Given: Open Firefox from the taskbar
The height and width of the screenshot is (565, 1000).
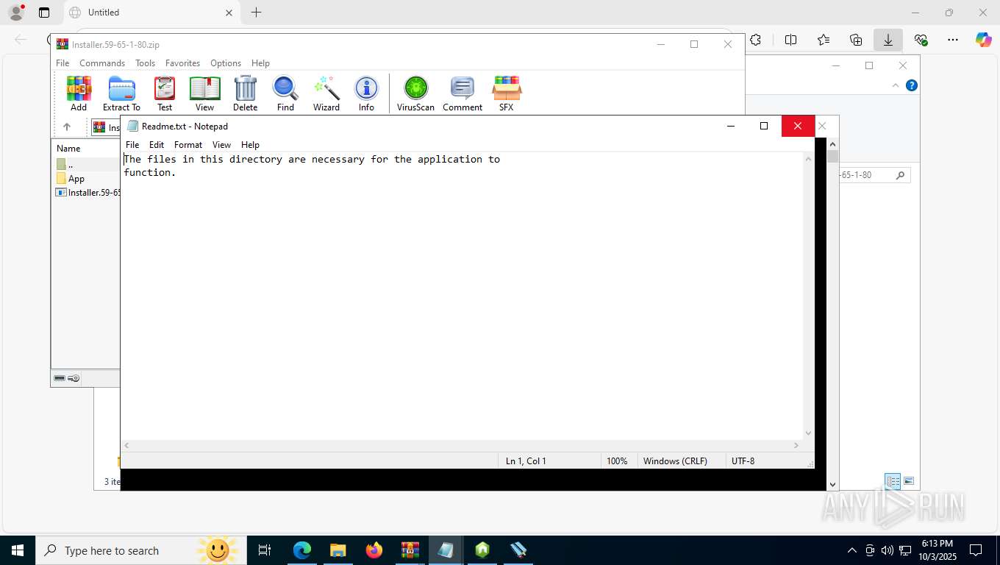Looking at the screenshot, I should tap(374, 550).
